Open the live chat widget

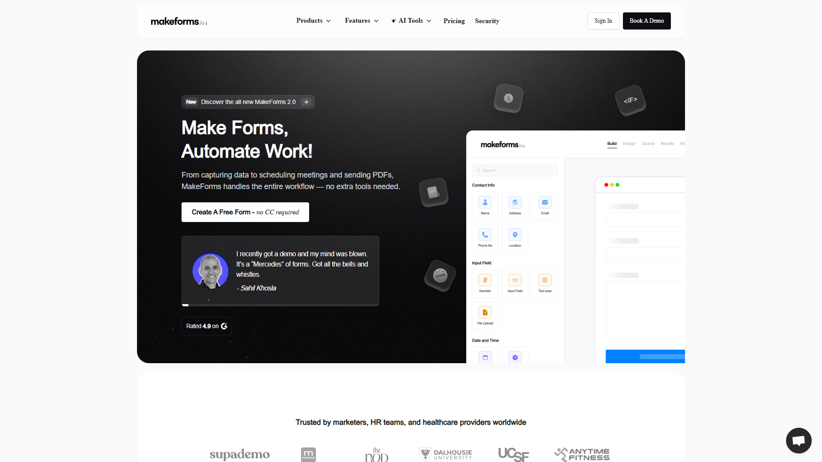[x=799, y=441]
